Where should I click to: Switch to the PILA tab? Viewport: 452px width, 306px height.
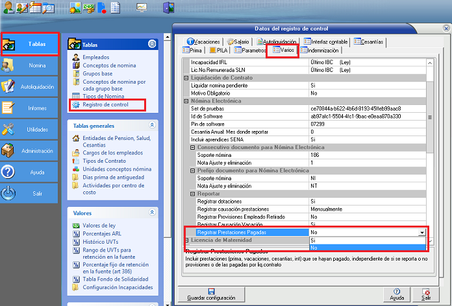pyautogui.click(x=221, y=50)
